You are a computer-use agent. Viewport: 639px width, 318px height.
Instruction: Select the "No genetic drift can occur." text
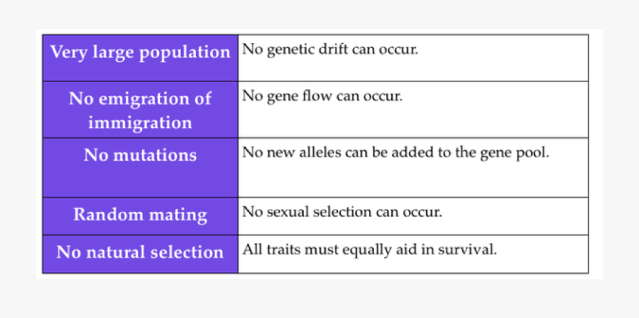[330, 50]
